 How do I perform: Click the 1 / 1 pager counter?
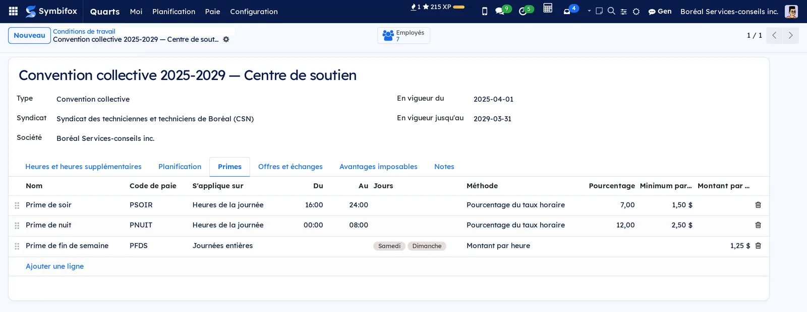tap(754, 35)
